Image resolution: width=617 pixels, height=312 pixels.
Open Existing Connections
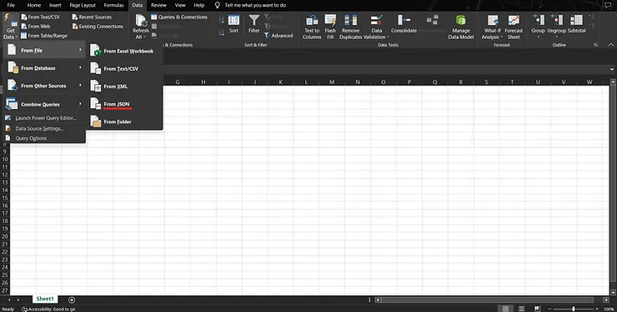click(98, 27)
